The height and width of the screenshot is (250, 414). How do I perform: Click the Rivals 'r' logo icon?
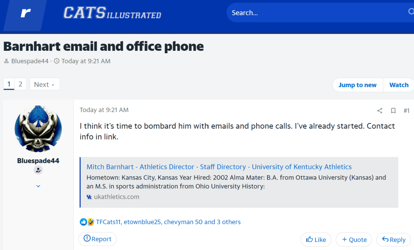click(25, 13)
